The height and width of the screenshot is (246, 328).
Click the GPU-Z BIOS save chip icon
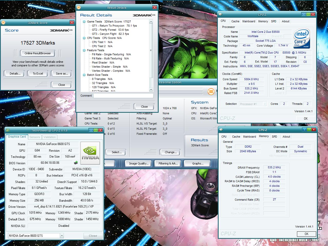(76, 163)
